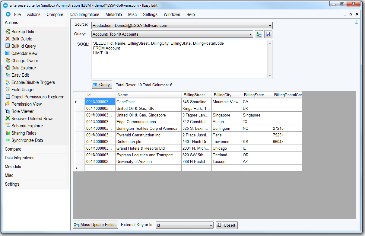Click the new row asterisk selector
365x236 pixels.
click(x=79, y=168)
